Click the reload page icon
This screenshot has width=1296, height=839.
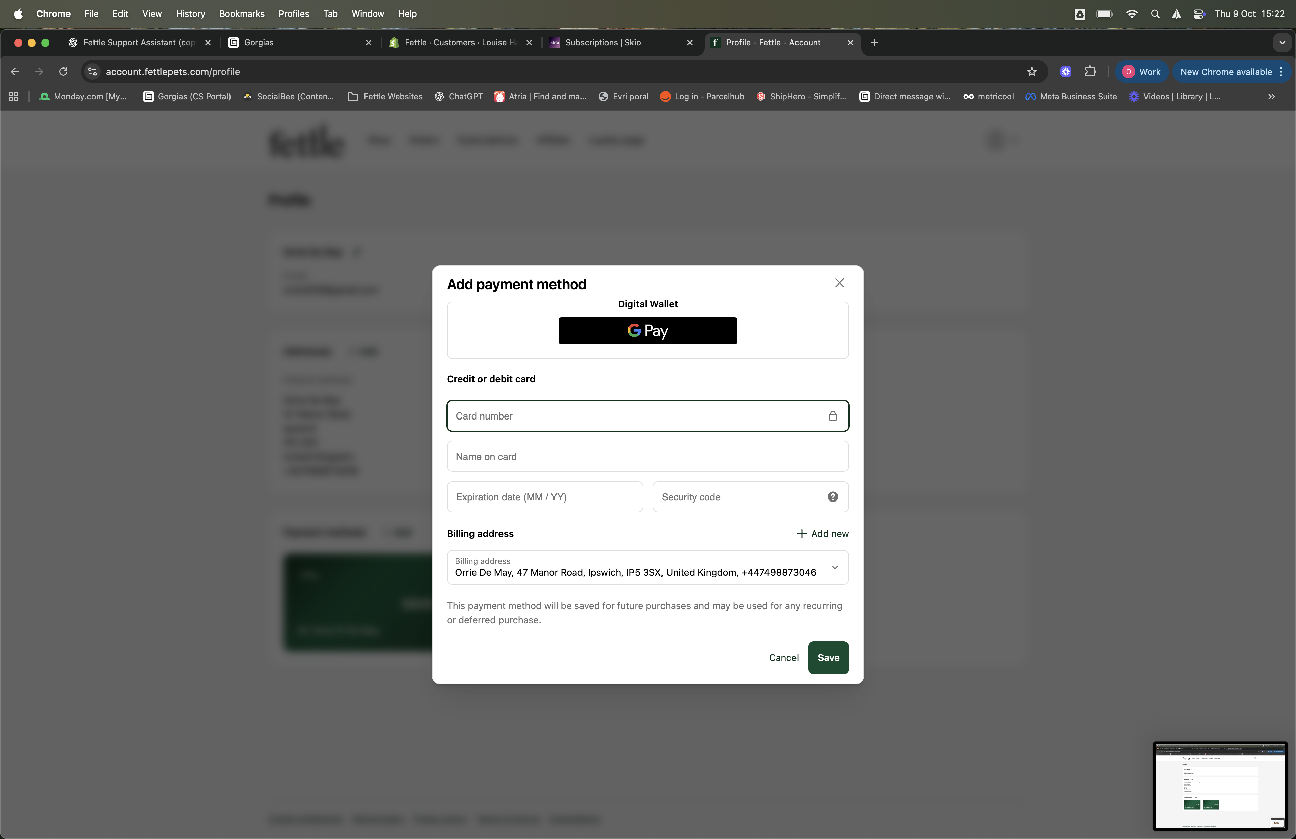coord(63,71)
